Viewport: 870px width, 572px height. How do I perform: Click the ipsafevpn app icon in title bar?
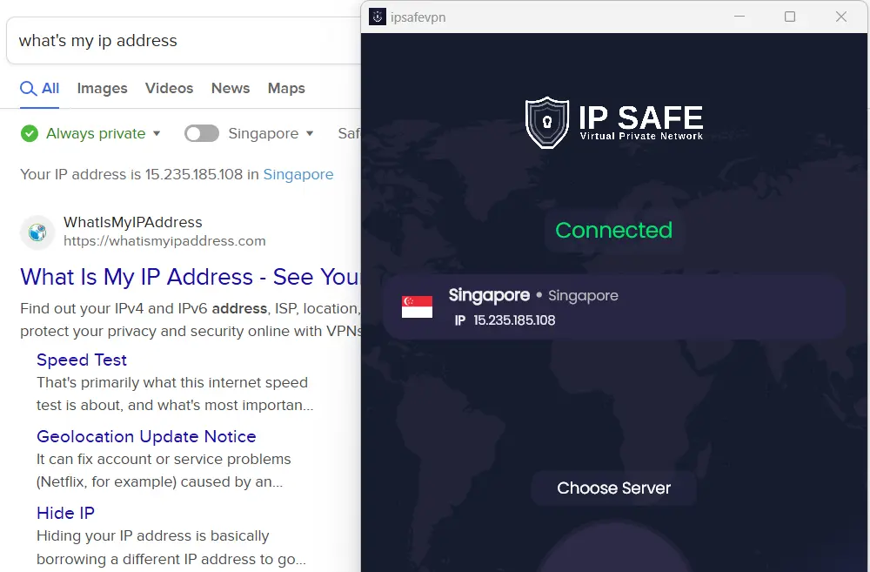point(378,17)
